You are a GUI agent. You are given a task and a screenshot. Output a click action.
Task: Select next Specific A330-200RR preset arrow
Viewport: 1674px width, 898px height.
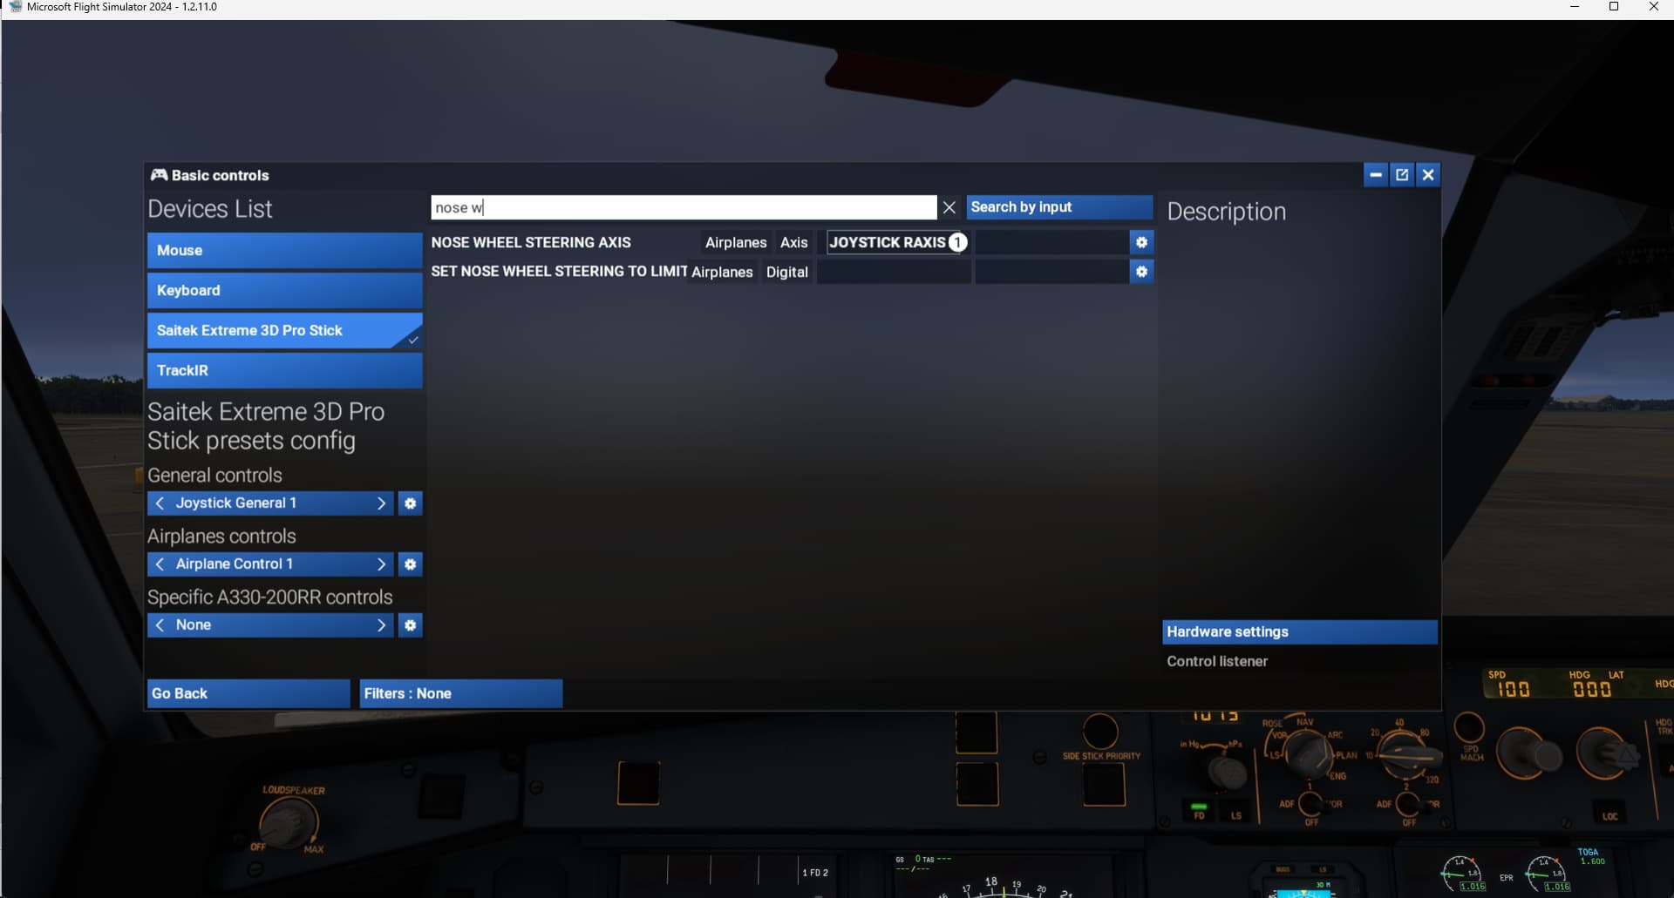click(x=381, y=625)
